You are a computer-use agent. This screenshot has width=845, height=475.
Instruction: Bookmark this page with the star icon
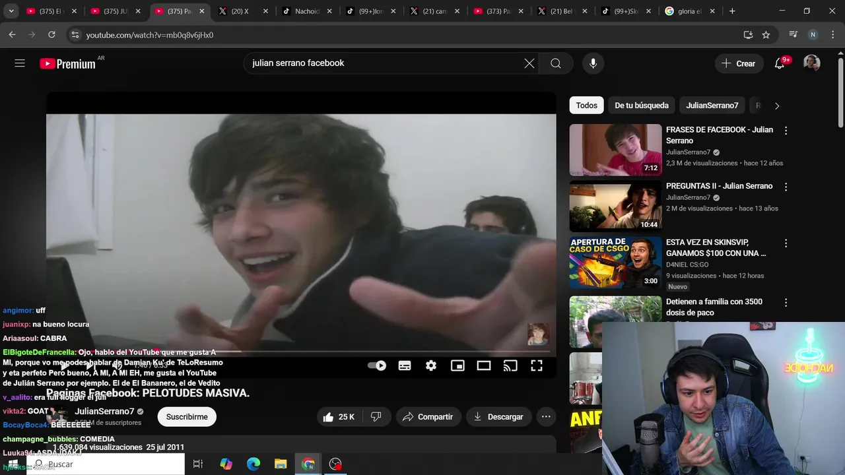tap(766, 35)
